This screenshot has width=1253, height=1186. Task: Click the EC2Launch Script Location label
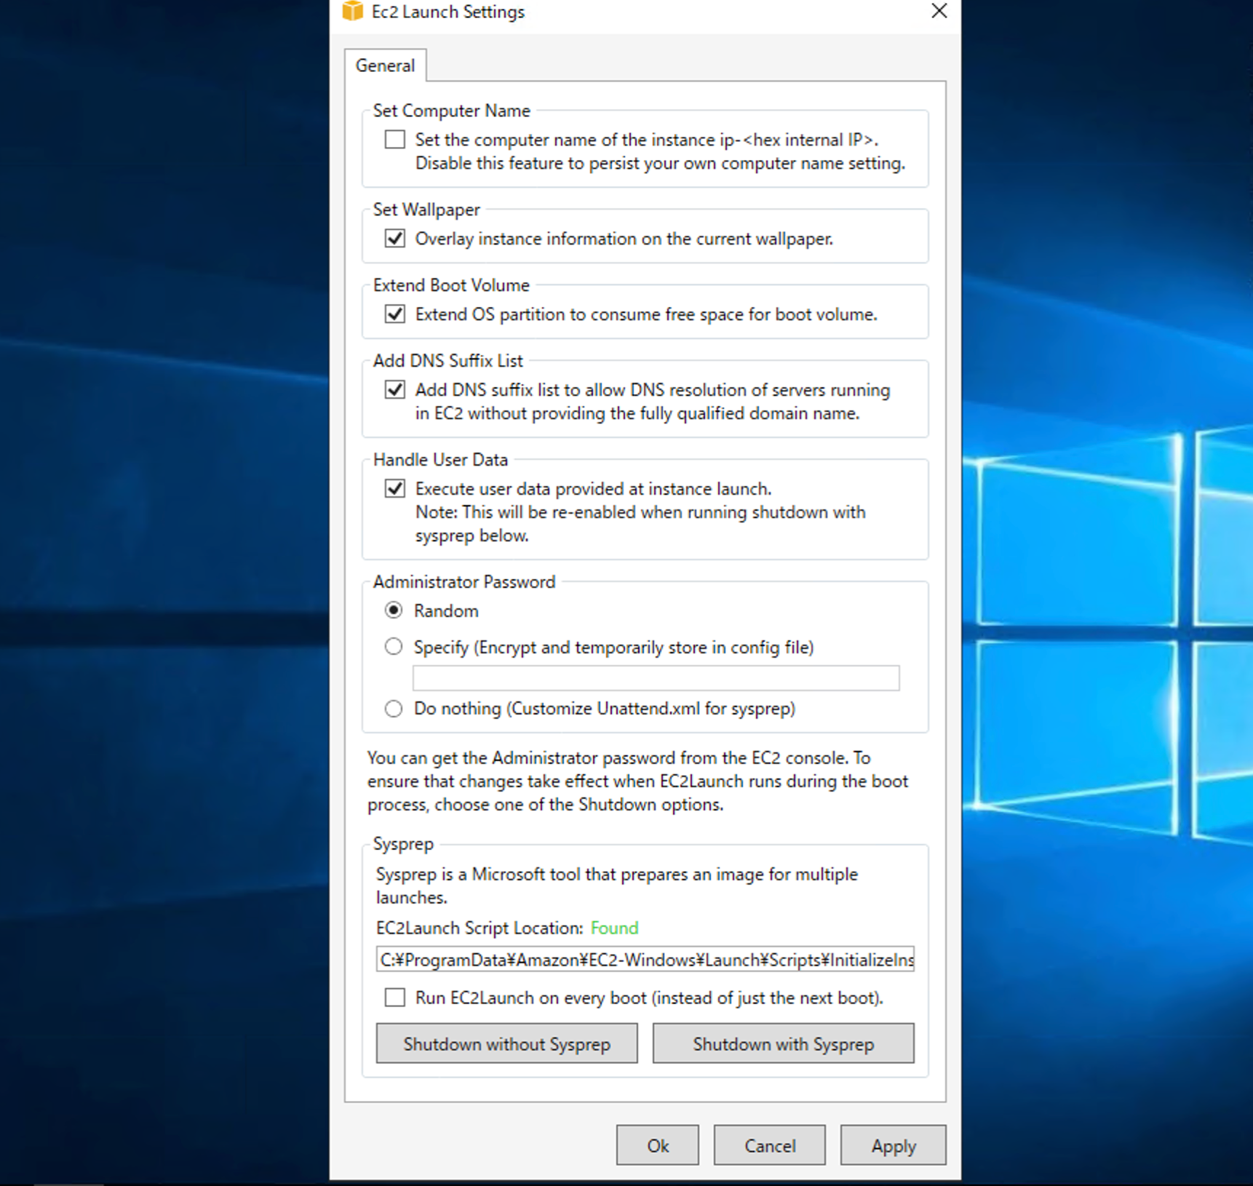[x=480, y=928]
